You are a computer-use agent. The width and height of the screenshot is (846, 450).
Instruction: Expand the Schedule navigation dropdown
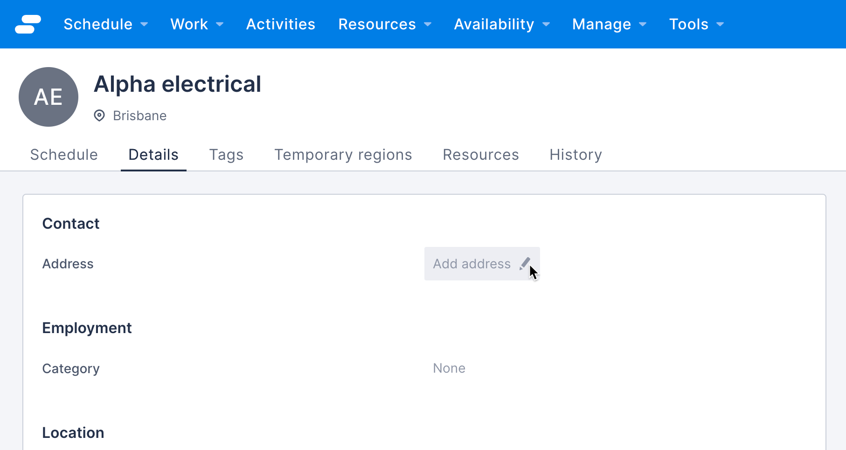coord(145,24)
